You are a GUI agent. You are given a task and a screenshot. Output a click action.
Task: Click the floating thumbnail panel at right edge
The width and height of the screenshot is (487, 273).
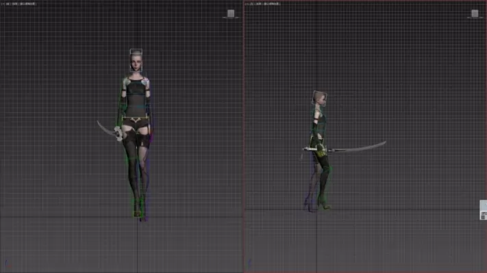484,210
